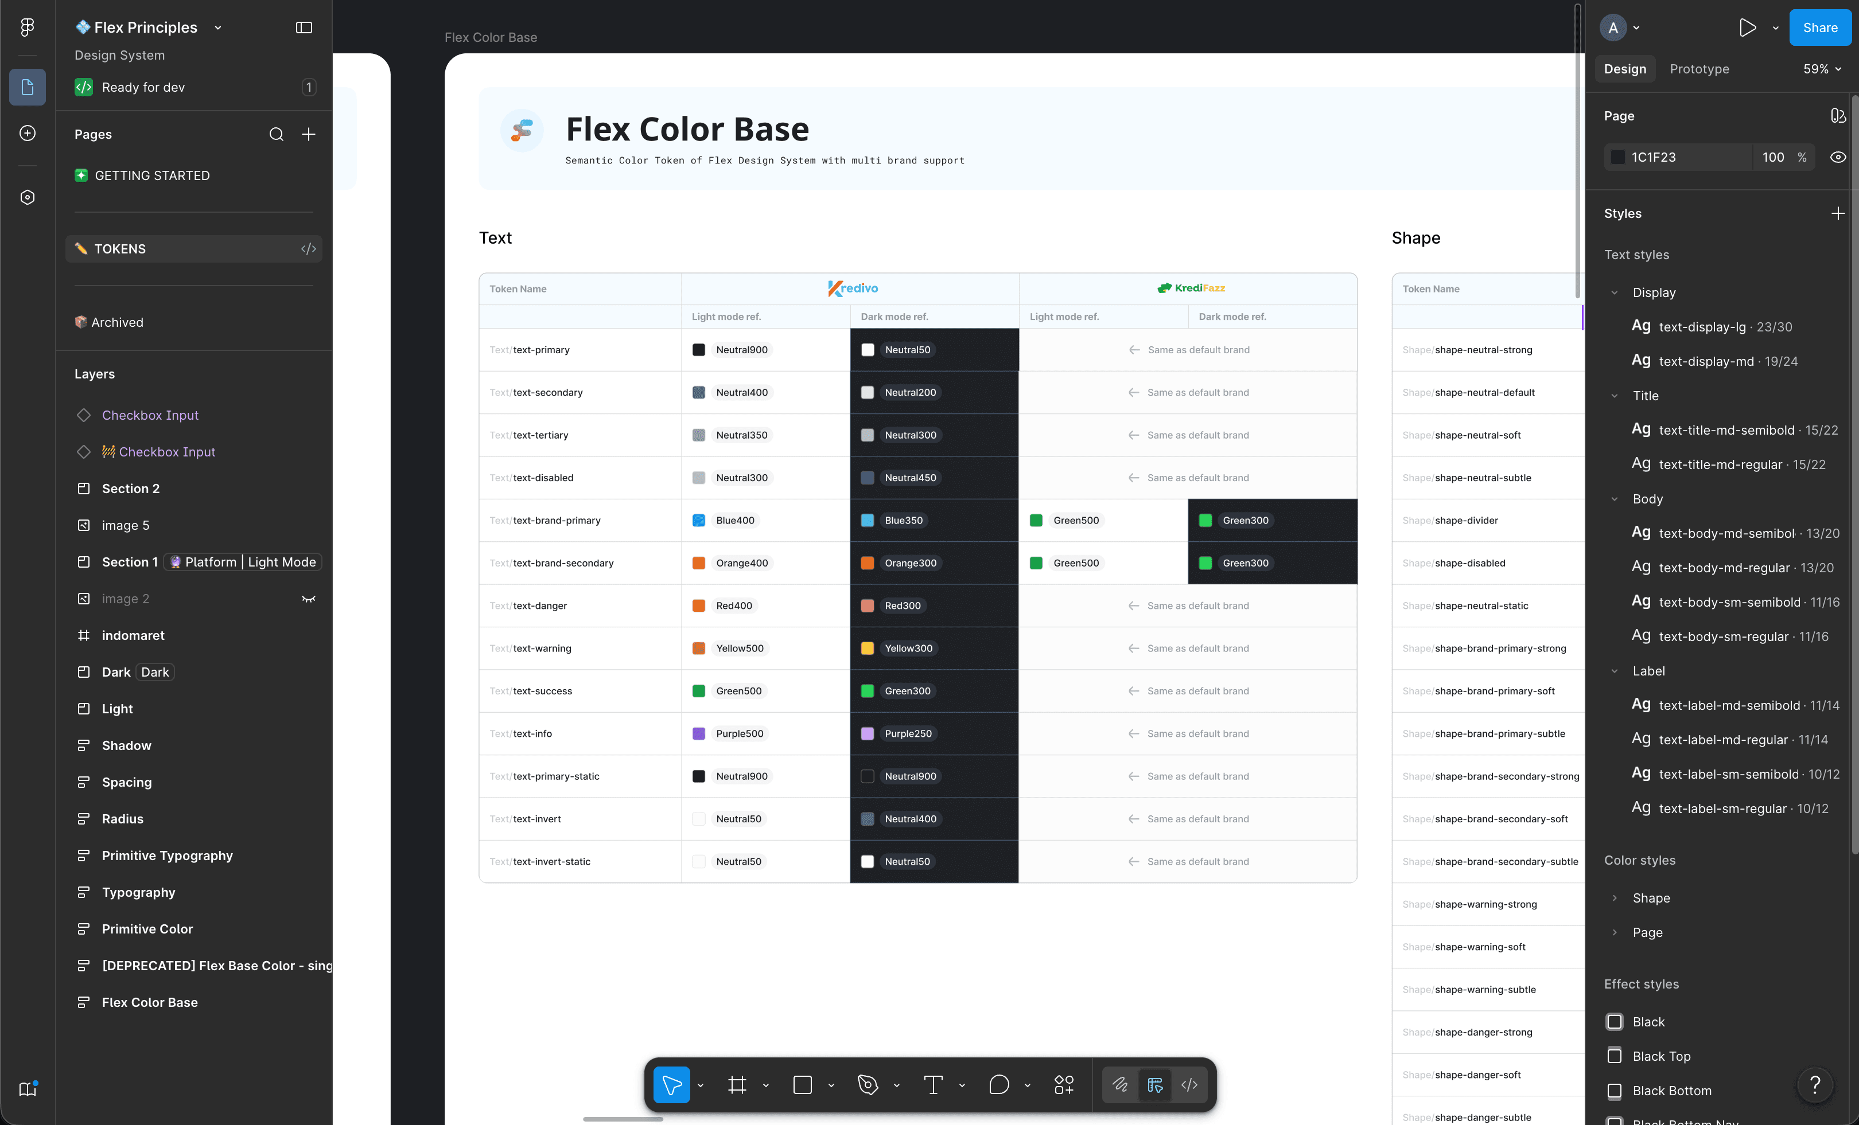1859x1125 pixels.
Task: Click the Blue400 swatch in text-brand-primary row
Action: (699, 520)
